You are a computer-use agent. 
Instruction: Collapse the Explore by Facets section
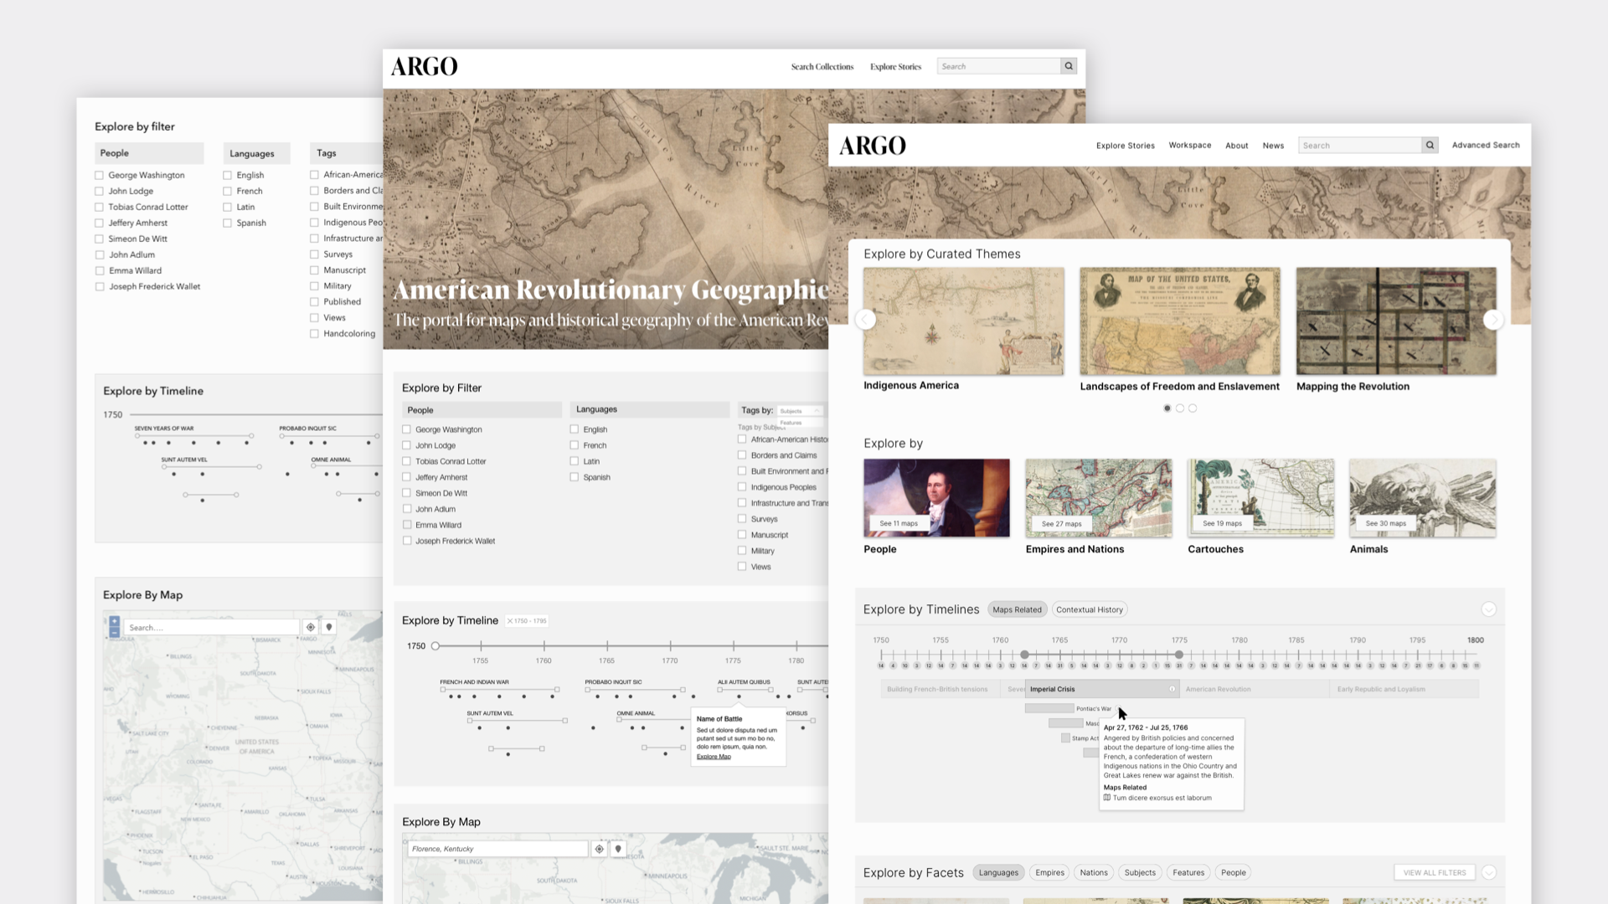coord(1488,872)
